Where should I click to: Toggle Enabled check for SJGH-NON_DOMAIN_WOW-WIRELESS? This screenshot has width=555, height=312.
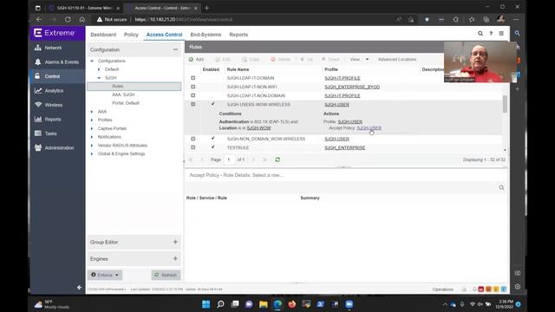212,139
